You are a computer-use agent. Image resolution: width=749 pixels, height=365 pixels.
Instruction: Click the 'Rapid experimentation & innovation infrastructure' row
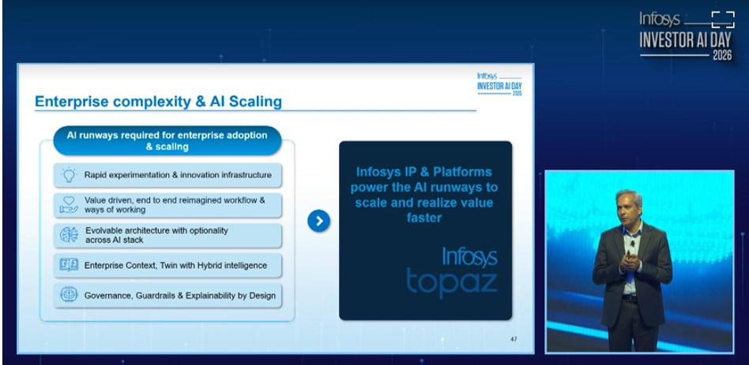pyautogui.click(x=178, y=175)
